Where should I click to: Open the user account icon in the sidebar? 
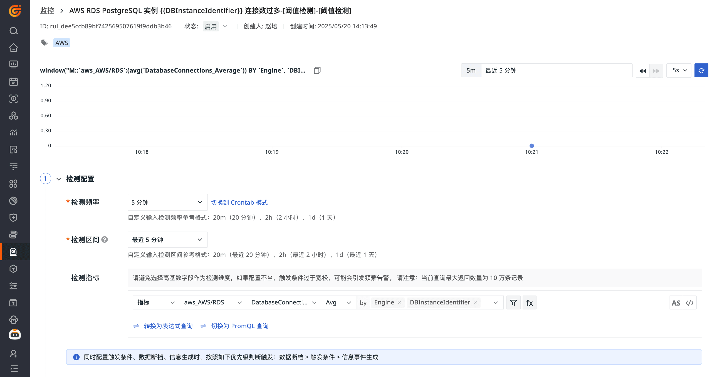(x=14, y=354)
